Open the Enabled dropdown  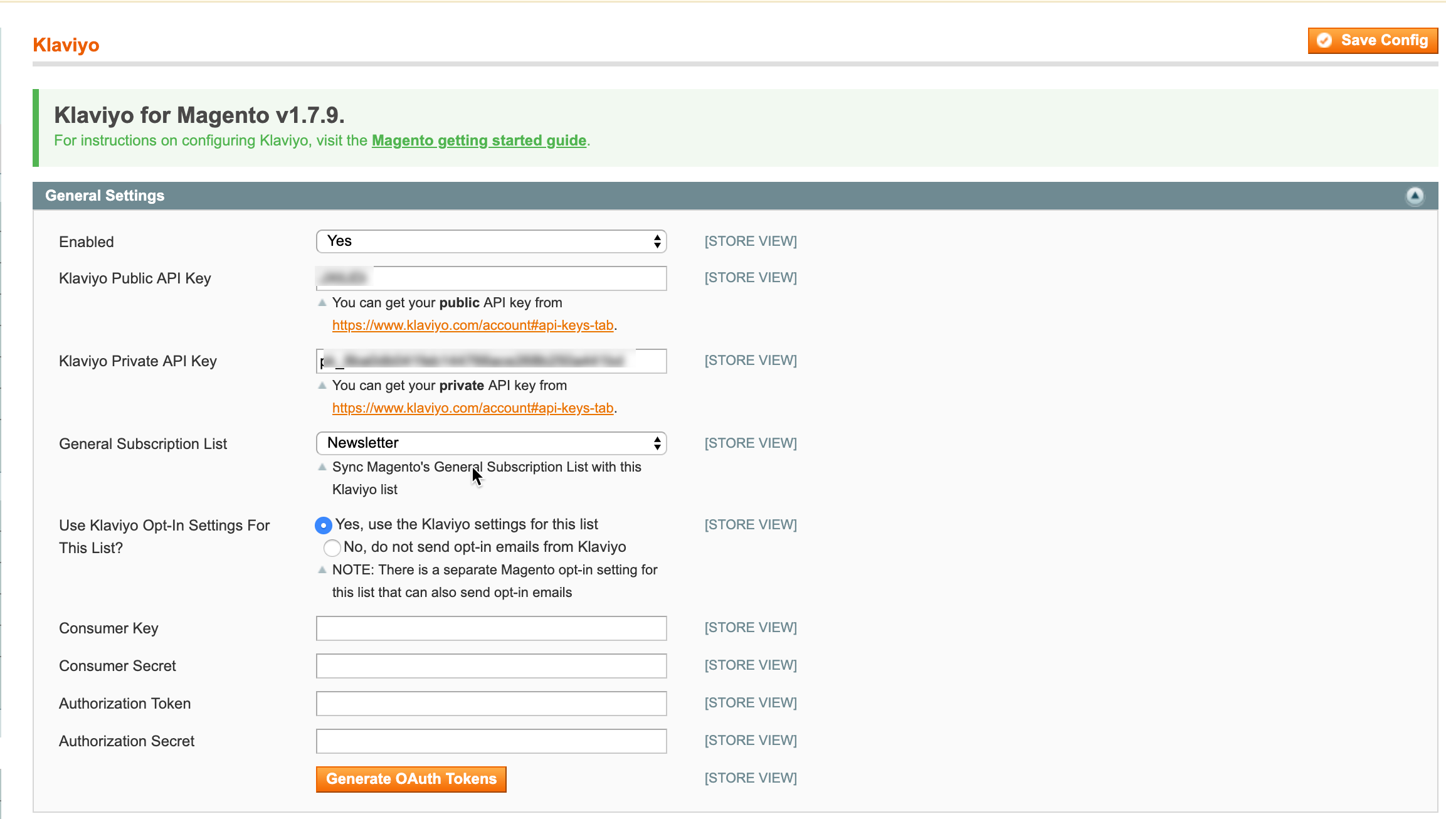coord(491,241)
